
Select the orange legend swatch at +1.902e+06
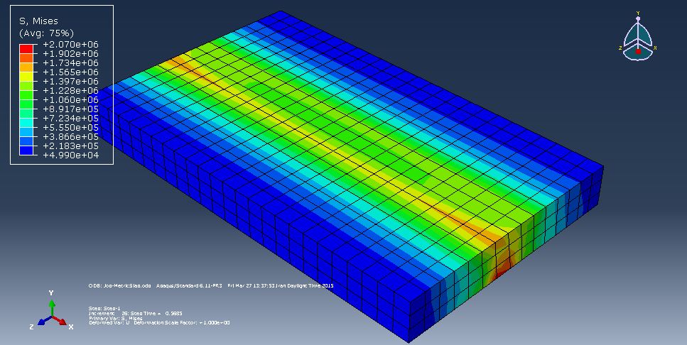point(26,57)
